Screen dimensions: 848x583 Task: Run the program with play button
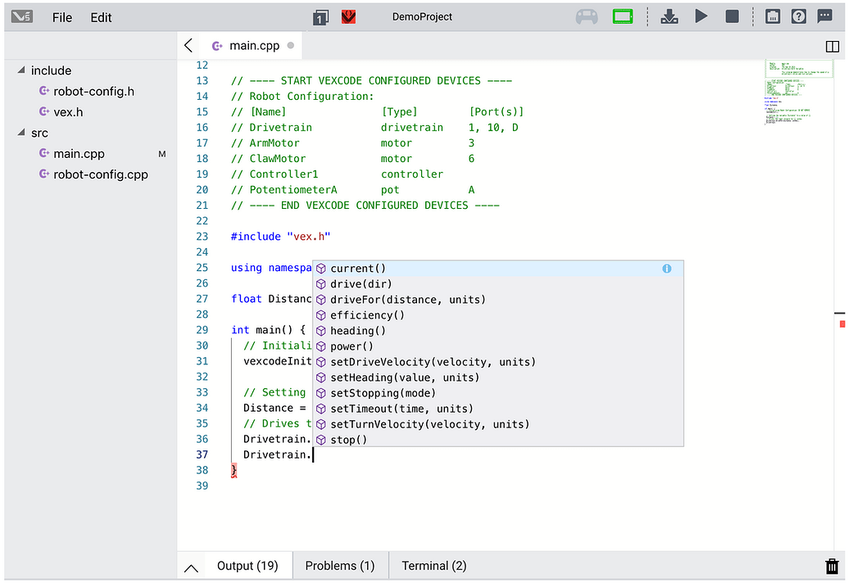[x=701, y=16]
